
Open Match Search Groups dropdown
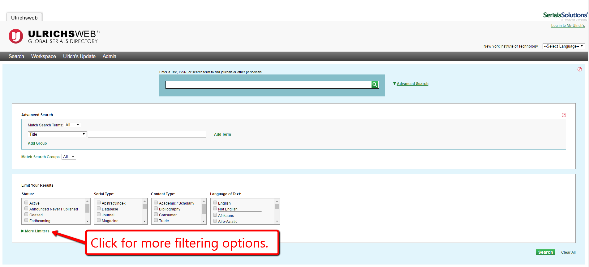[69, 157]
